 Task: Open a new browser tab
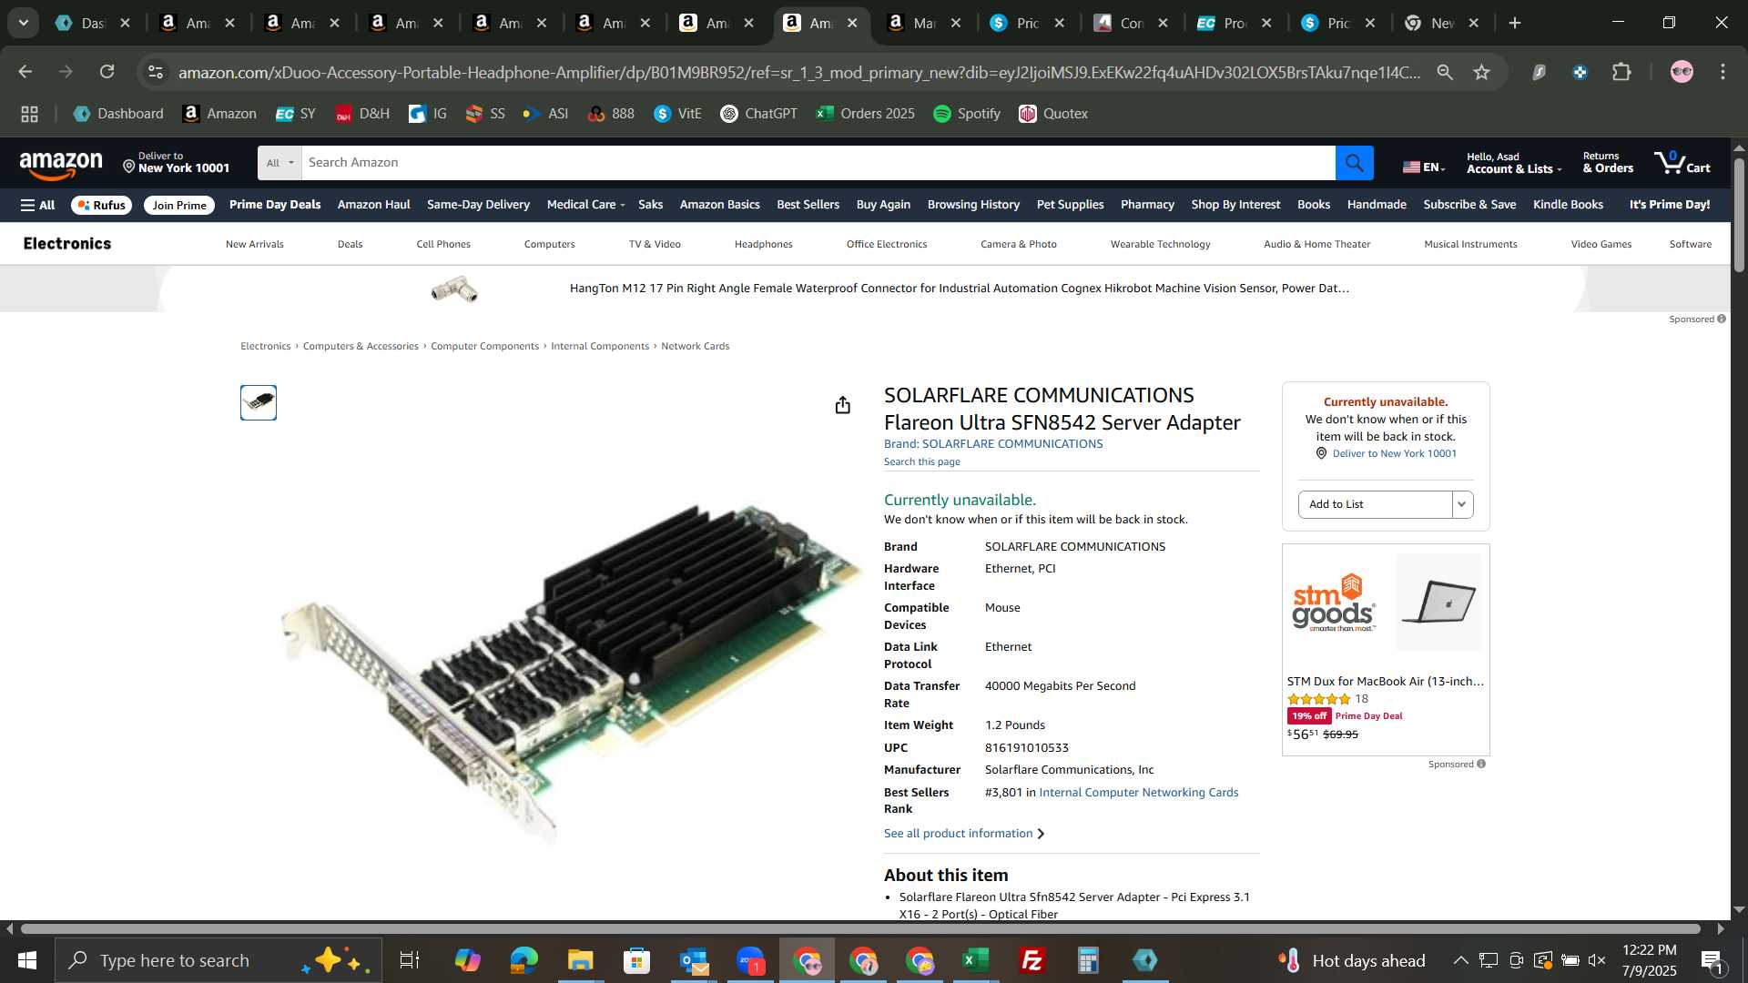(x=1515, y=23)
